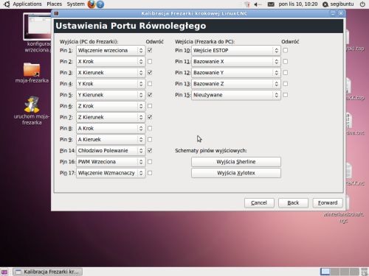Open the volume control icon

tap(258, 4)
